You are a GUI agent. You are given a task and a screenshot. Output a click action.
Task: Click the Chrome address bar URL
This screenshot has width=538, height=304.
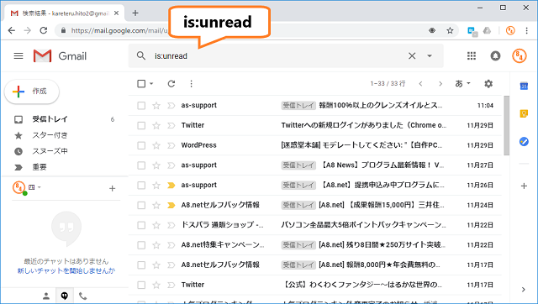click(x=119, y=30)
